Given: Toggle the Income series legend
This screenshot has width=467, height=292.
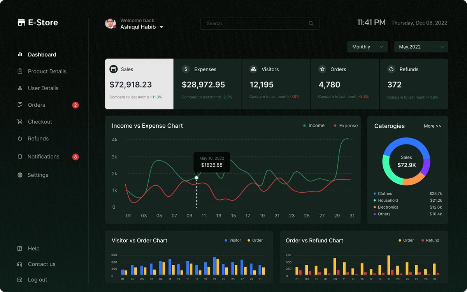Looking at the screenshot, I should click(314, 125).
